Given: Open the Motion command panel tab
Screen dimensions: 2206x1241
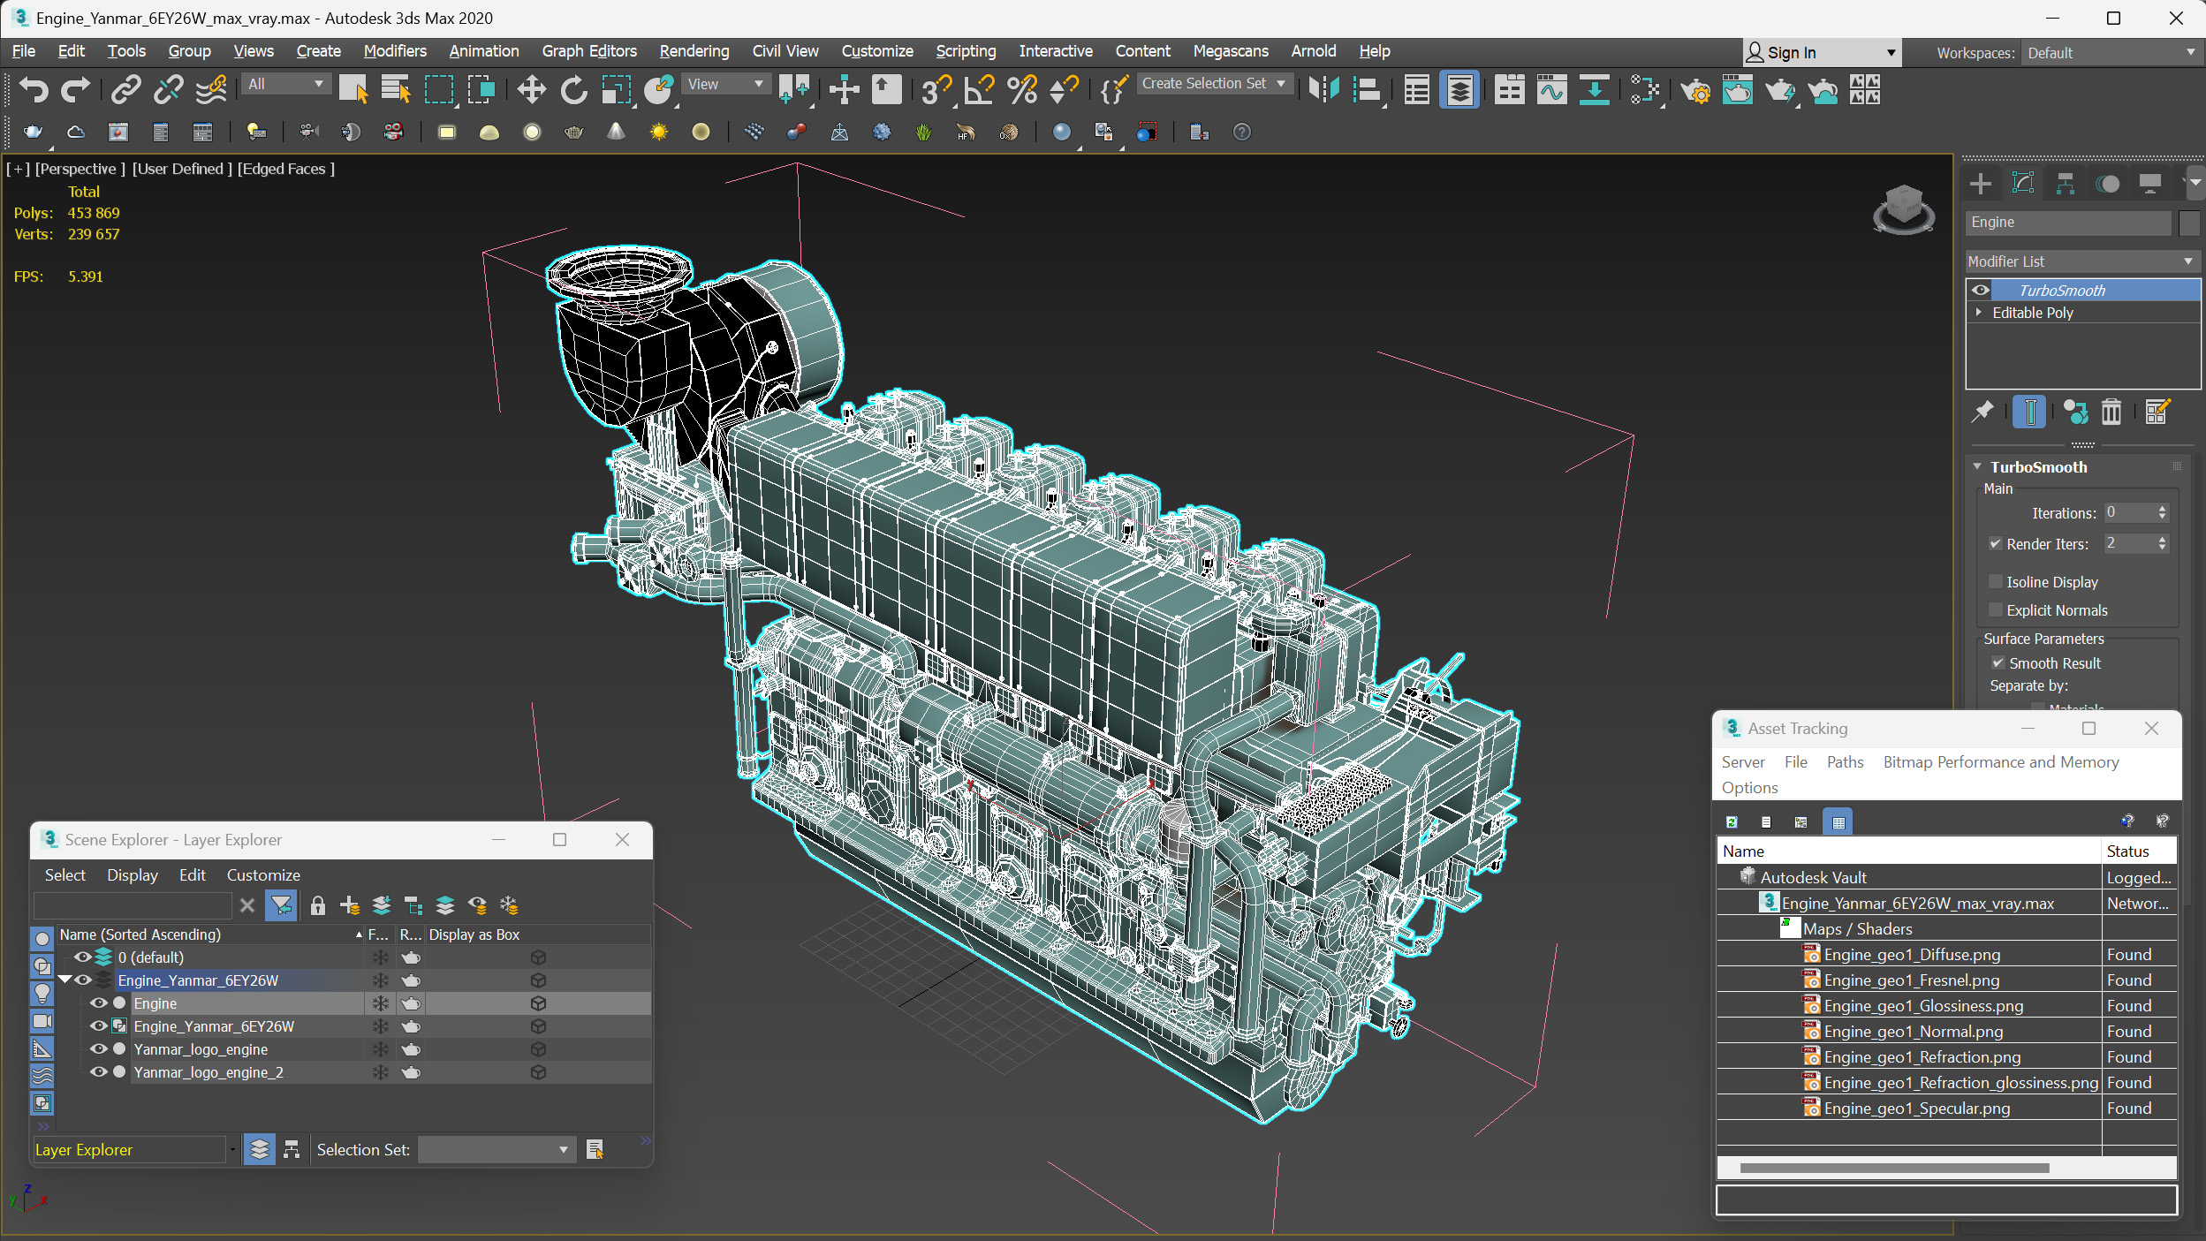Looking at the screenshot, I should (x=2108, y=184).
